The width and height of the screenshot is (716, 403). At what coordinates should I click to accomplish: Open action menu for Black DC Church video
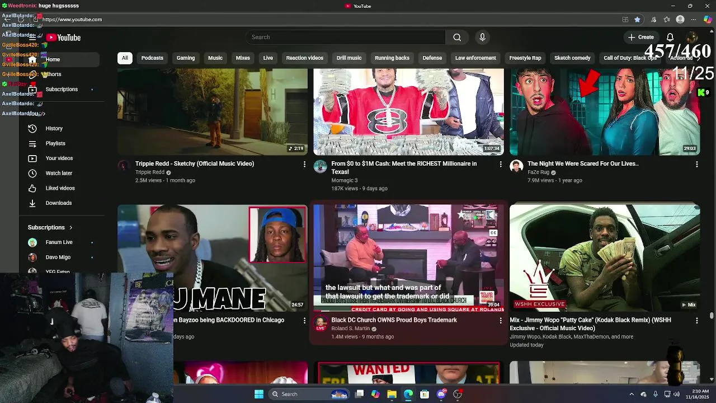[x=501, y=320]
